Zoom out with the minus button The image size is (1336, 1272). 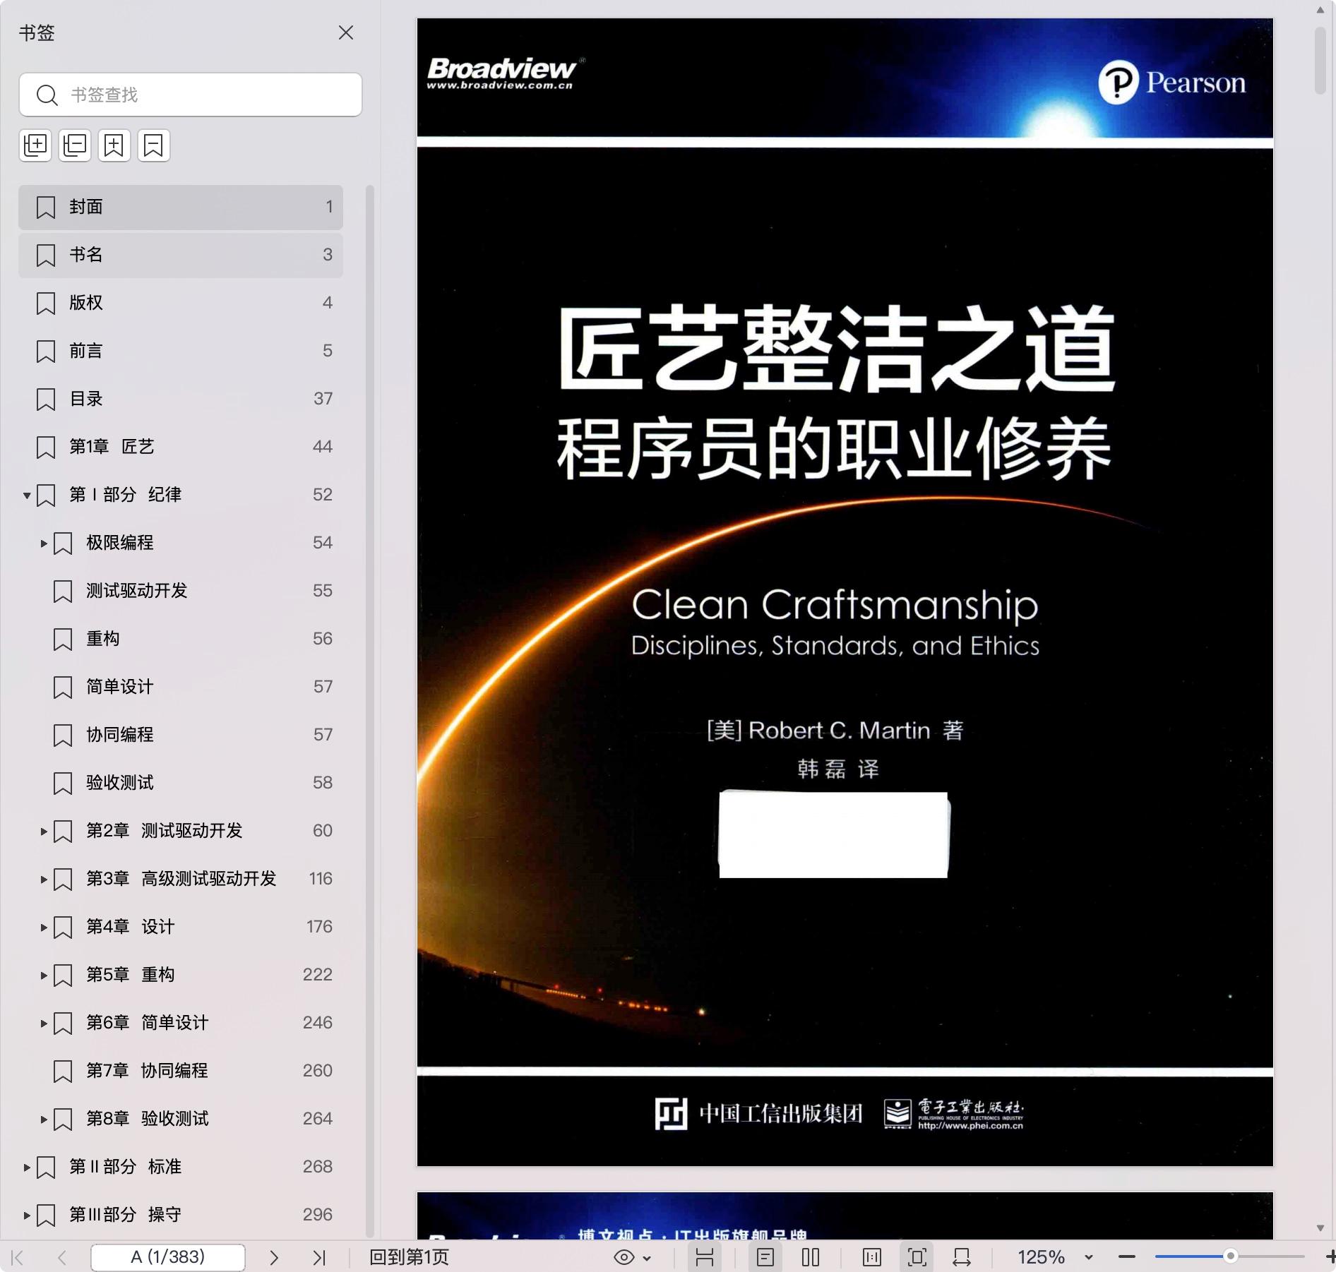point(1127,1257)
